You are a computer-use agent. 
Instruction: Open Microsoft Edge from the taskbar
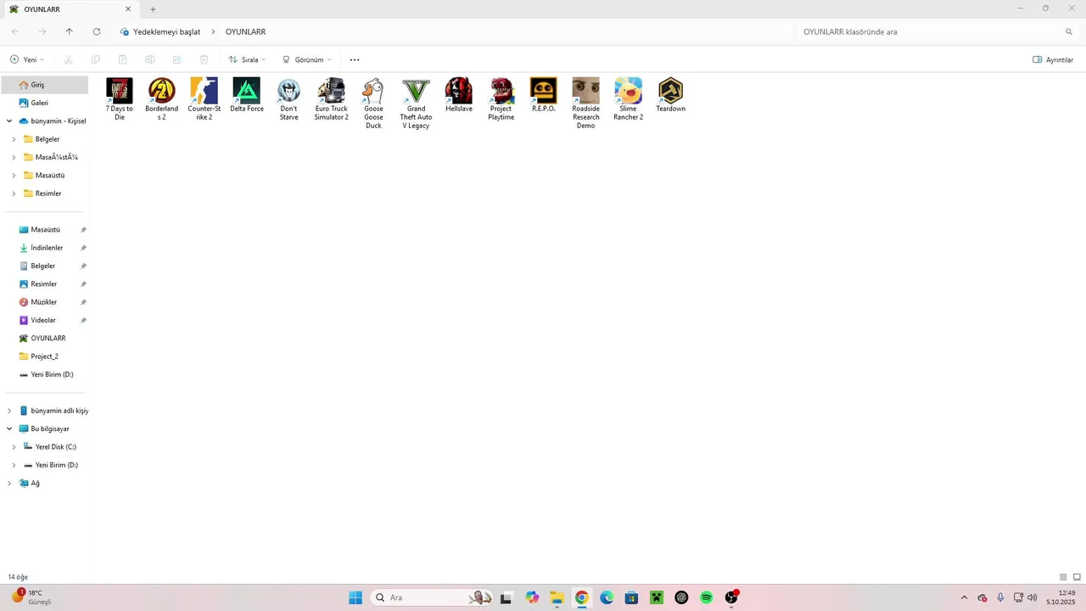(x=607, y=597)
